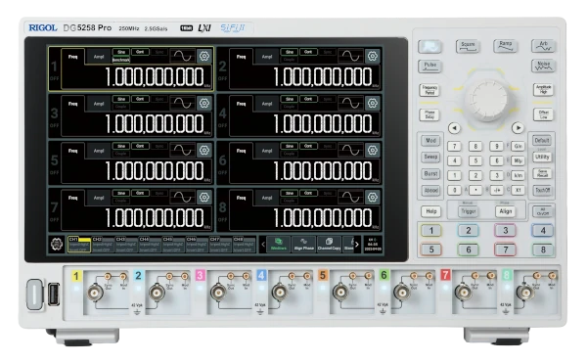Select the CH8 tab in bottom bar
Screen dimensions: 587x363
point(244,245)
